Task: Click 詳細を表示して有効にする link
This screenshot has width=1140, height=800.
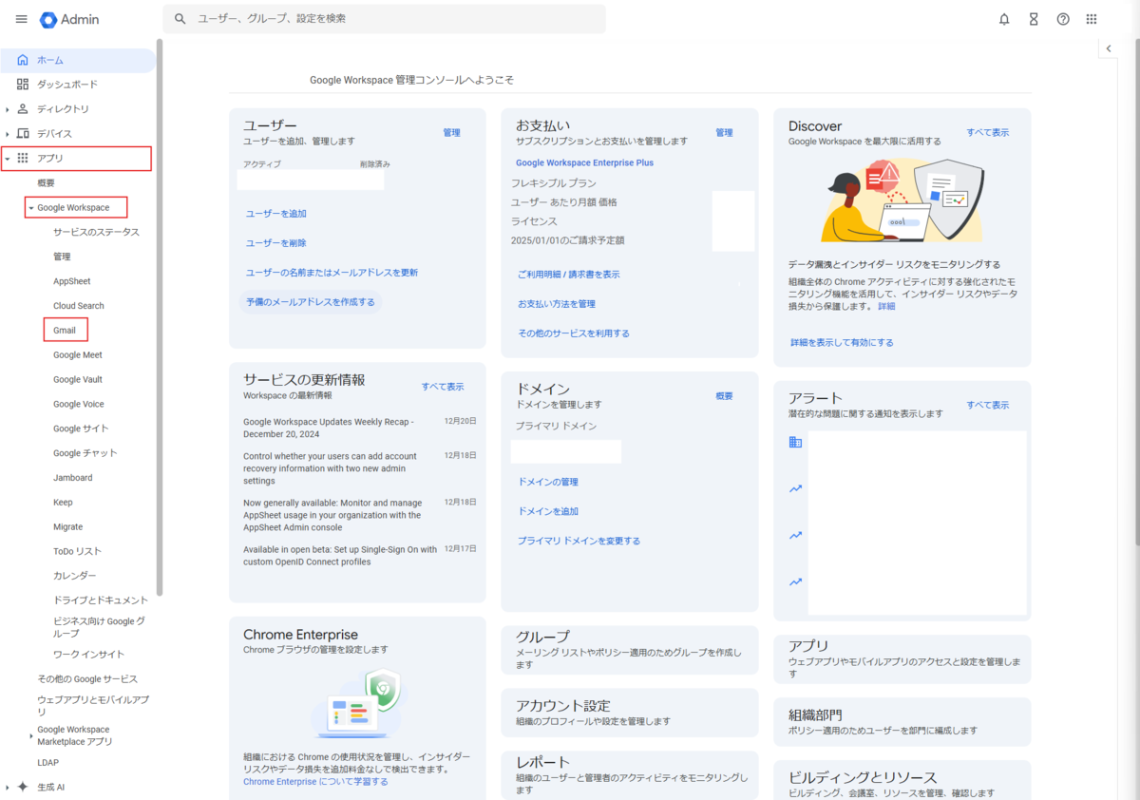Action: click(842, 342)
